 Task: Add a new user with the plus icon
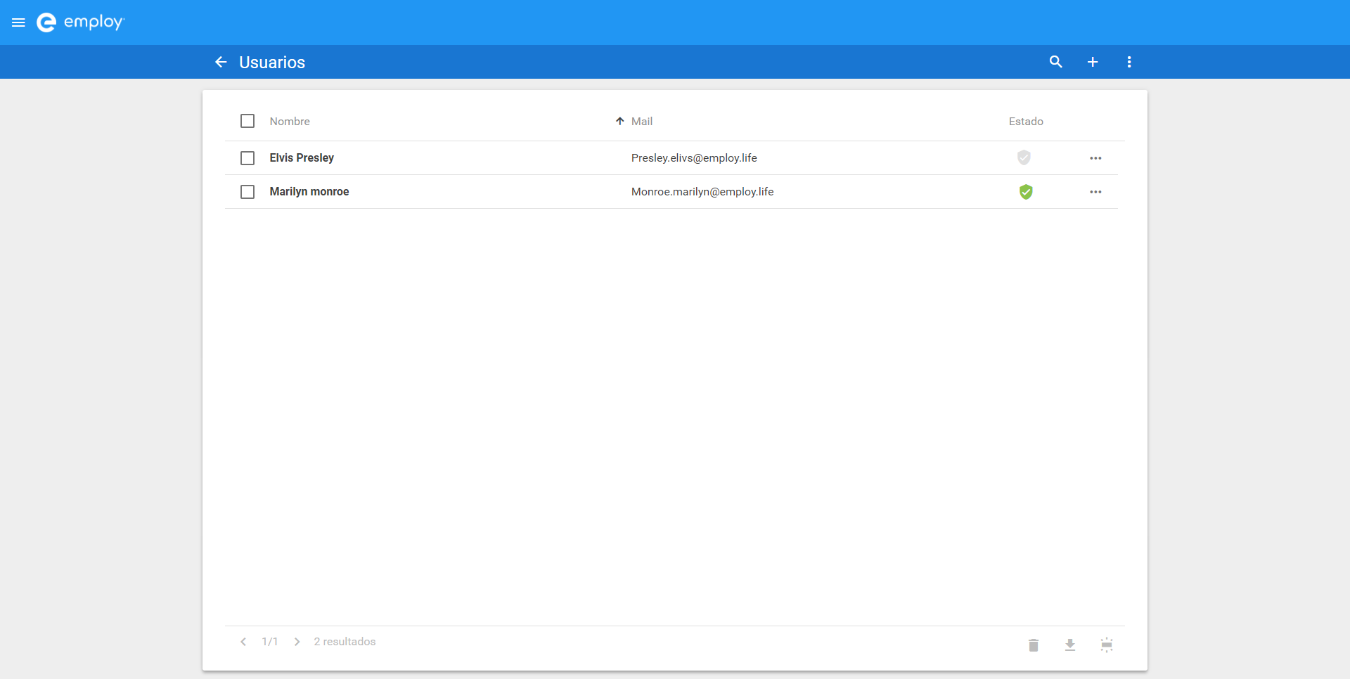pyautogui.click(x=1093, y=62)
